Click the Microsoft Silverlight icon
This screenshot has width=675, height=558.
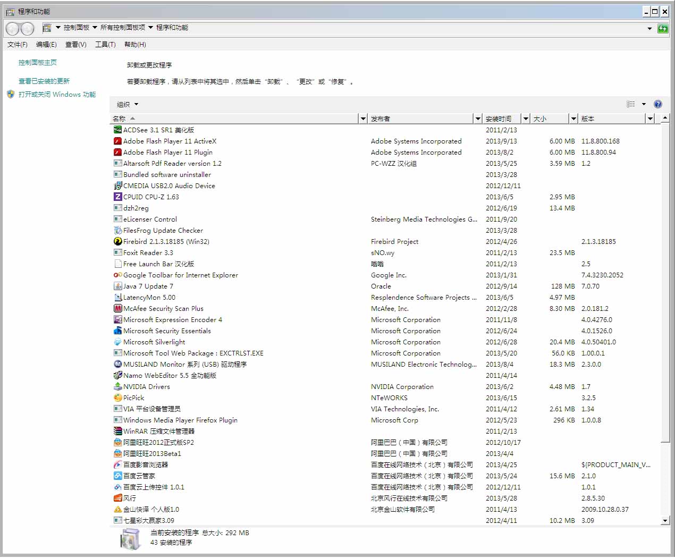[118, 342]
